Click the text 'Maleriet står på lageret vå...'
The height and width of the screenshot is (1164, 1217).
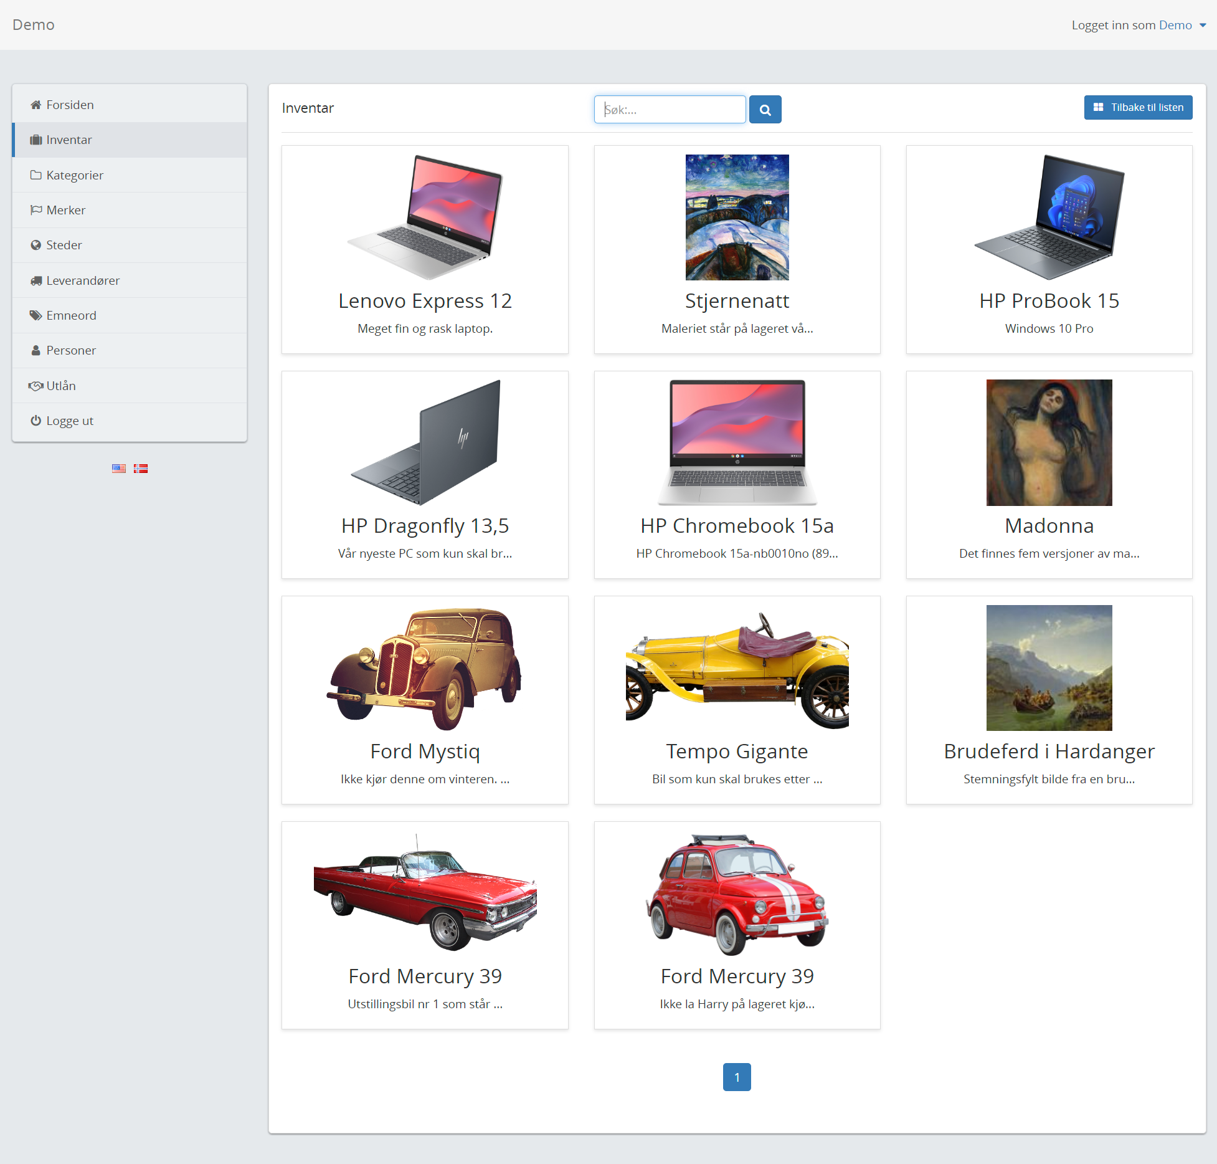tap(737, 328)
